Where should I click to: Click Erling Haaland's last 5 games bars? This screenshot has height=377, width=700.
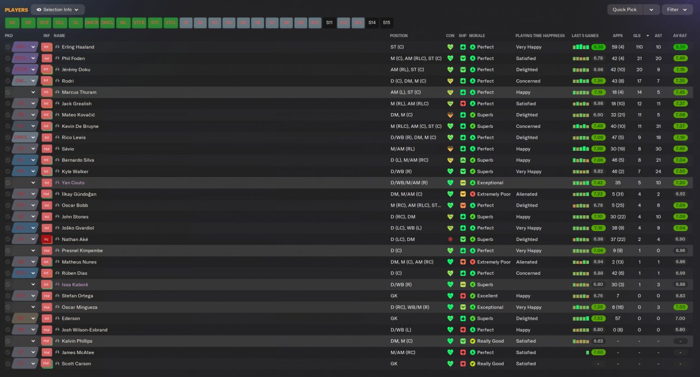click(x=581, y=47)
